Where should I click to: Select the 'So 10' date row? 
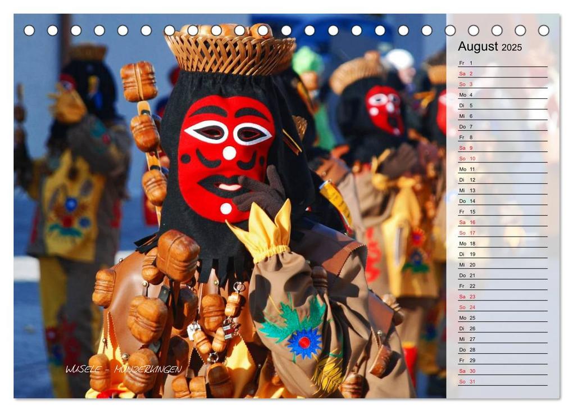click(503, 159)
